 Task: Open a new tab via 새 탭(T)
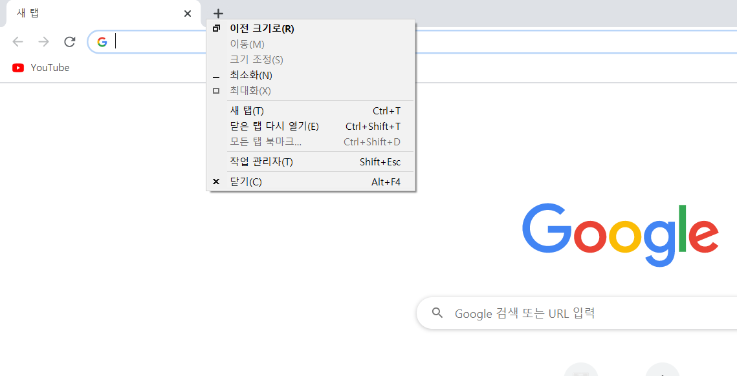tap(311, 110)
